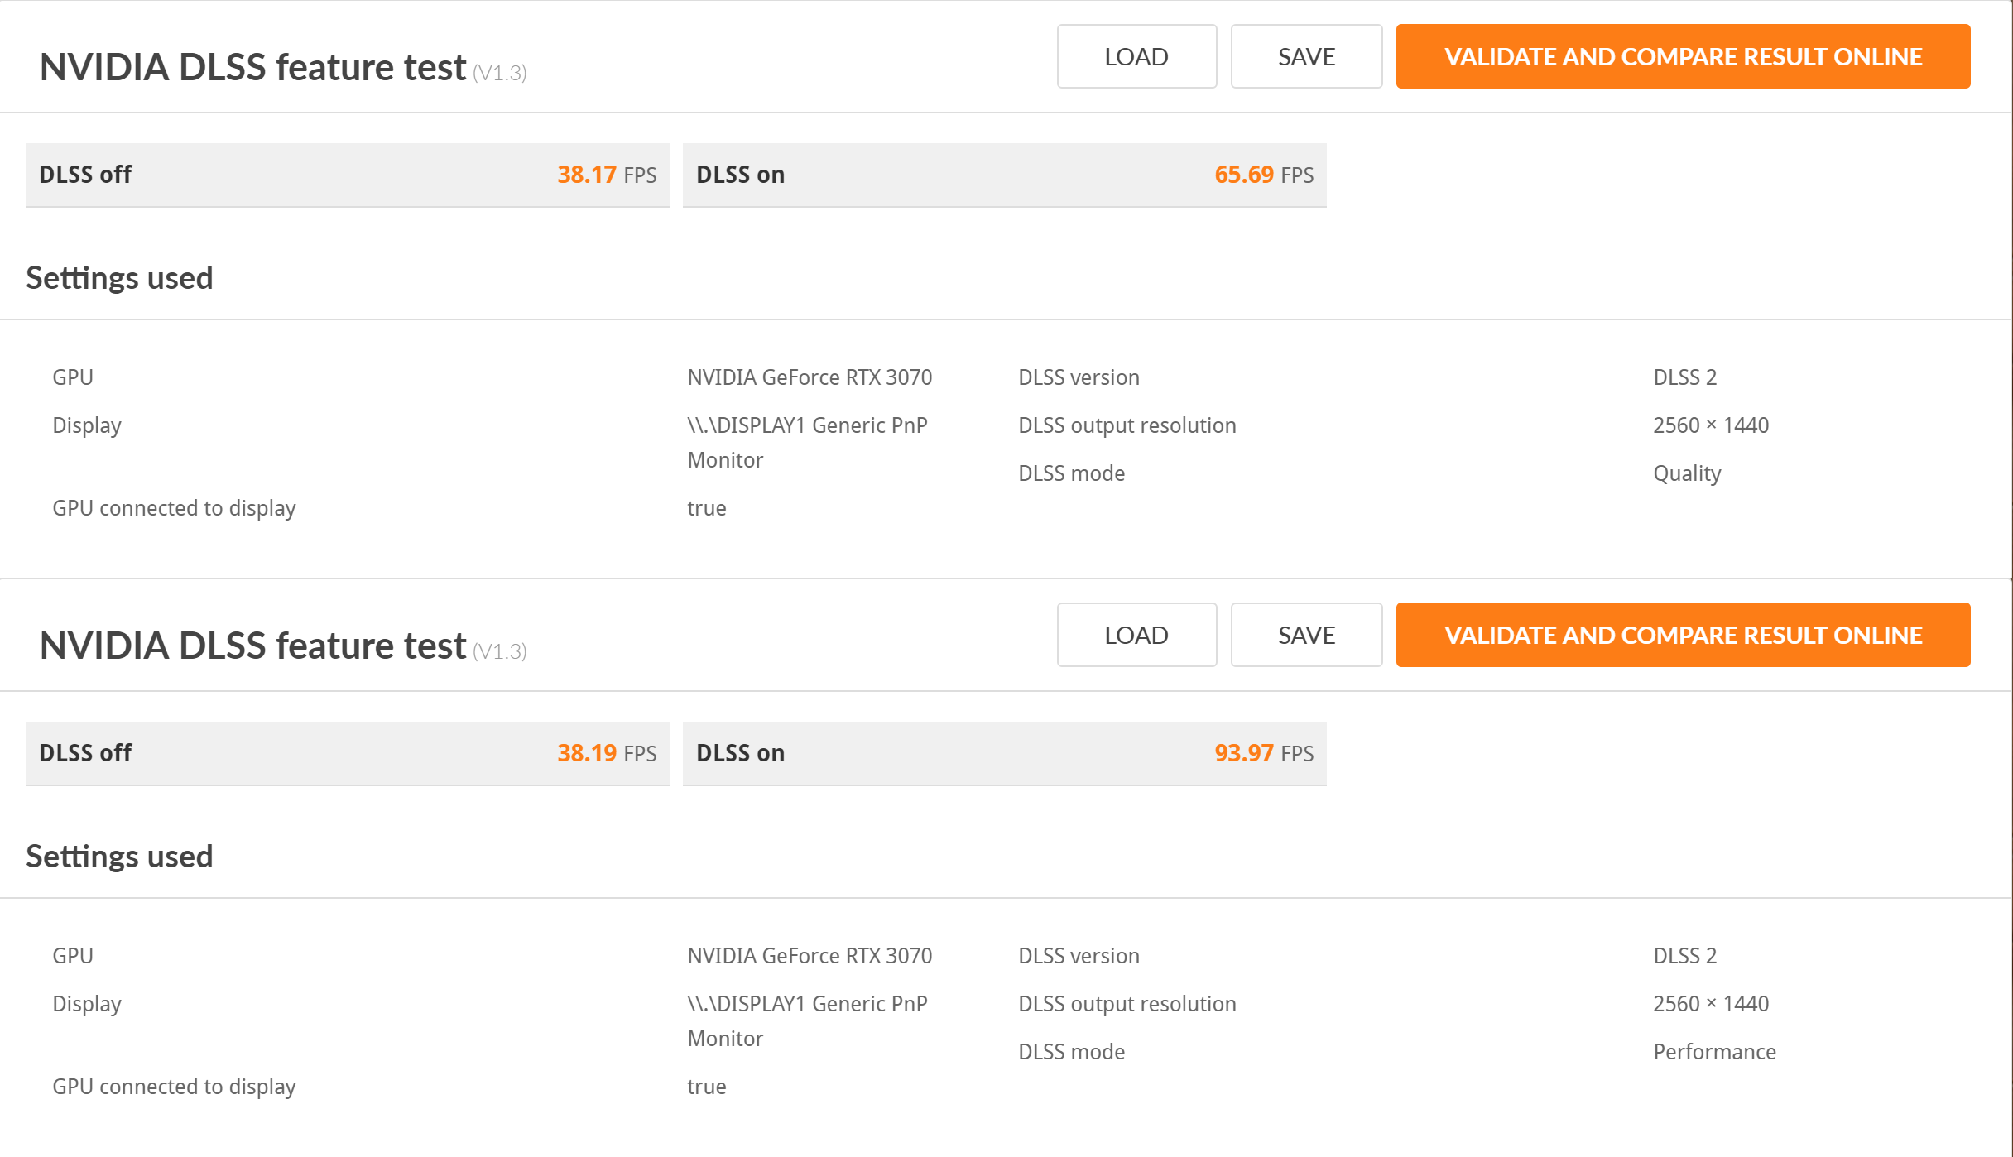Click the top NVIDIA DLSS feature test title

(x=252, y=67)
